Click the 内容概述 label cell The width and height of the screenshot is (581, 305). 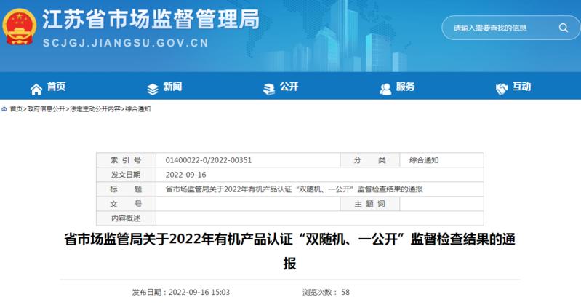point(126,218)
